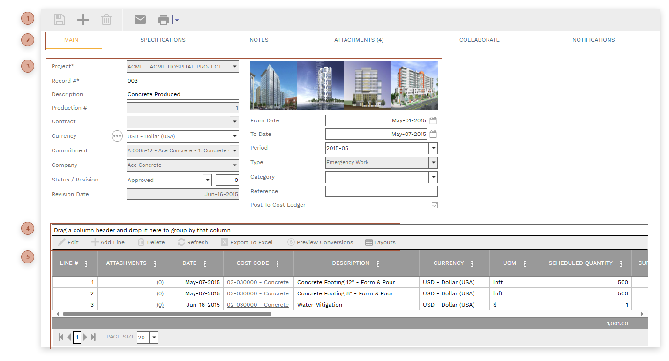
Task: Click the ellipsis icon beside Currency
Action: tap(117, 136)
